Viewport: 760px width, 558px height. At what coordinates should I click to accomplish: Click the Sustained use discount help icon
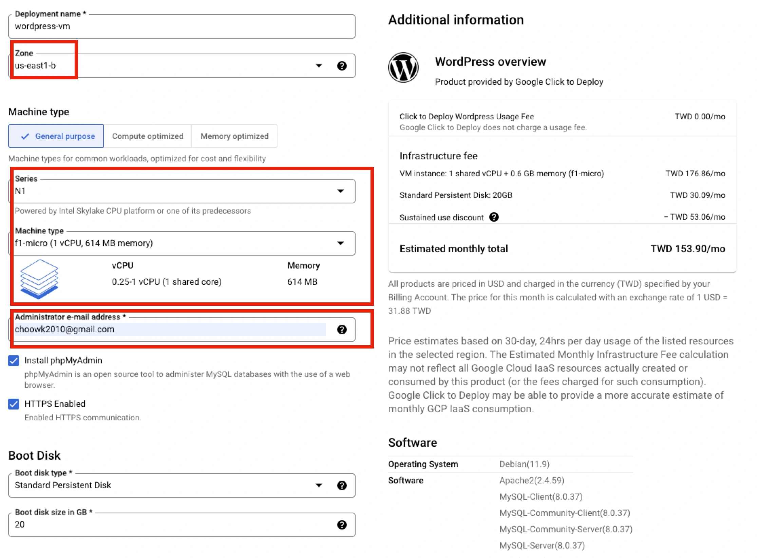[x=494, y=217]
